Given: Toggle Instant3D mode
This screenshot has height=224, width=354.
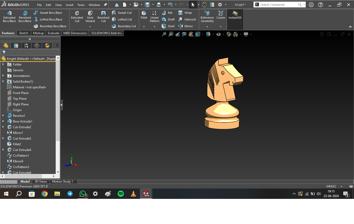Looking at the screenshot, I should (235, 19).
